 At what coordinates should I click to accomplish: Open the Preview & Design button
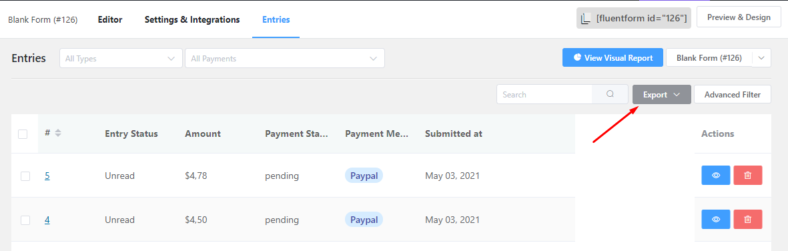pos(738,17)
